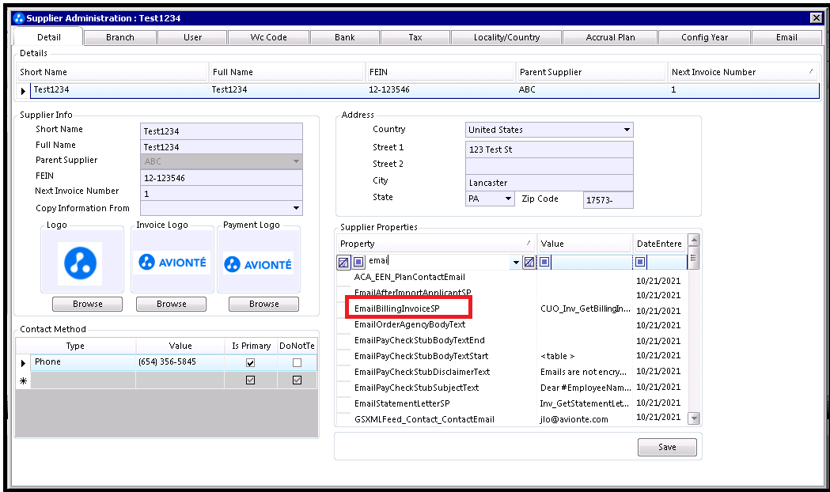The height and width of the screenshot is (492, 830).
Task: Select the Detail tab
Action: [49, 37]
